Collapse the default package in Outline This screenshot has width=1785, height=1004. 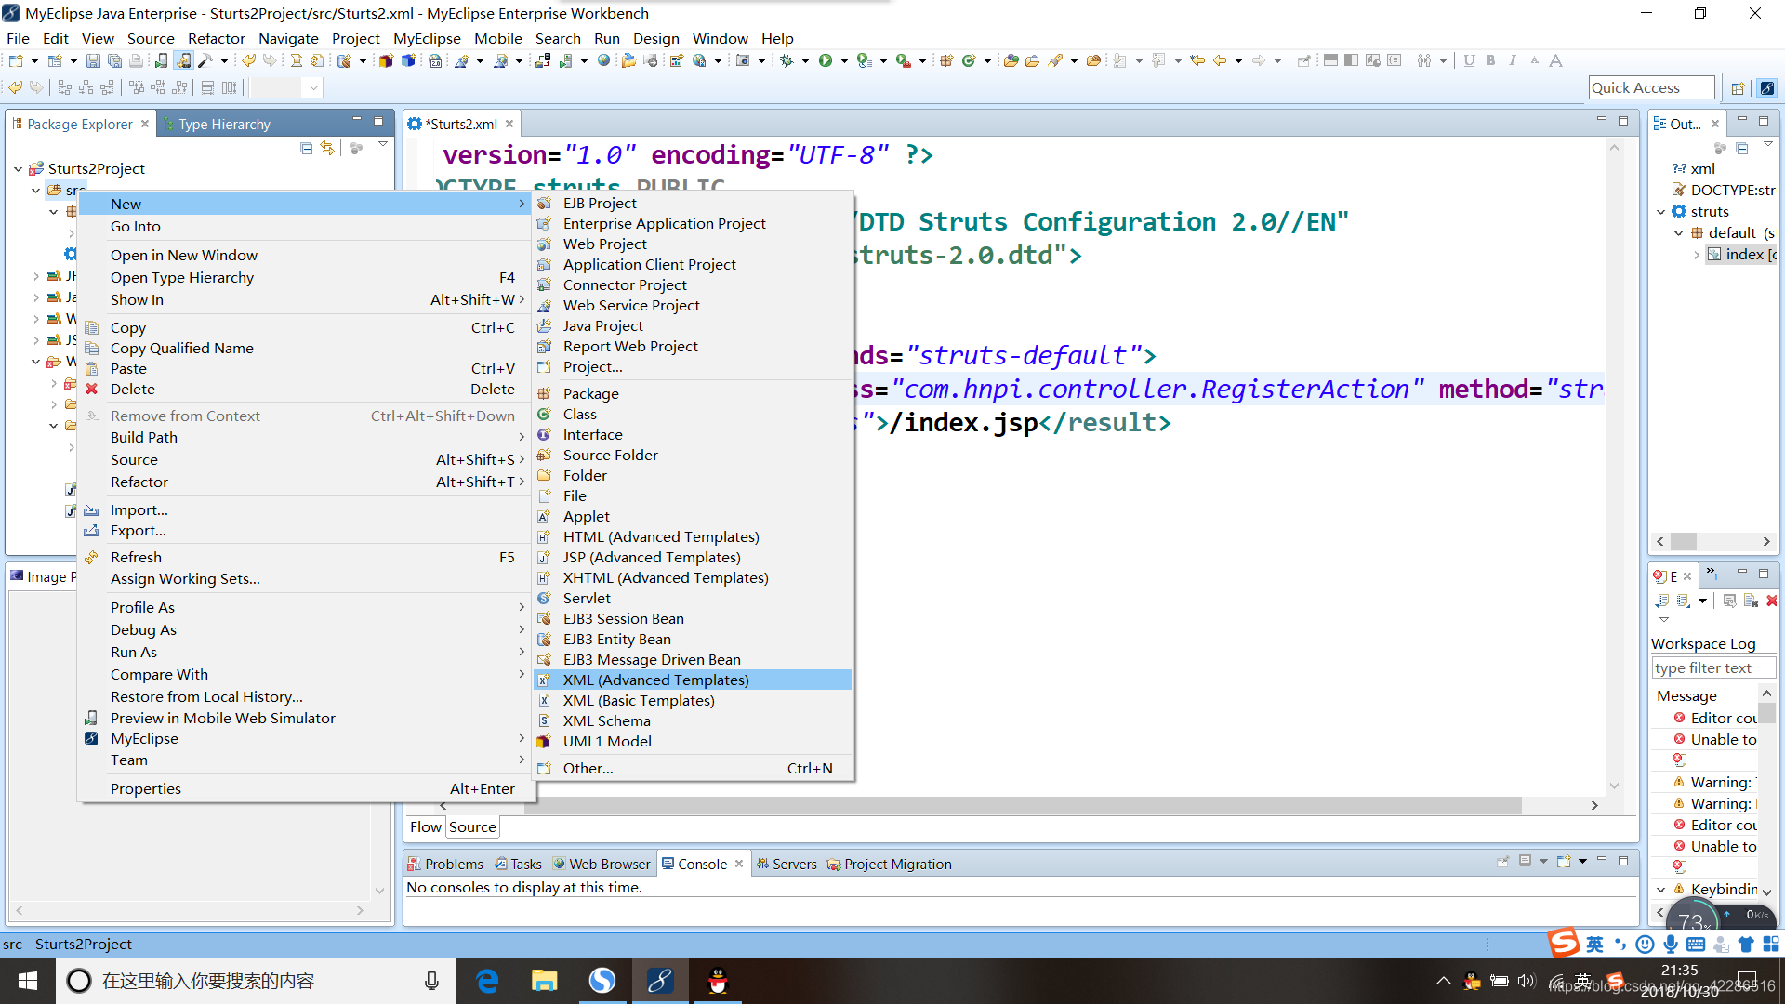tap(1679, 233)
